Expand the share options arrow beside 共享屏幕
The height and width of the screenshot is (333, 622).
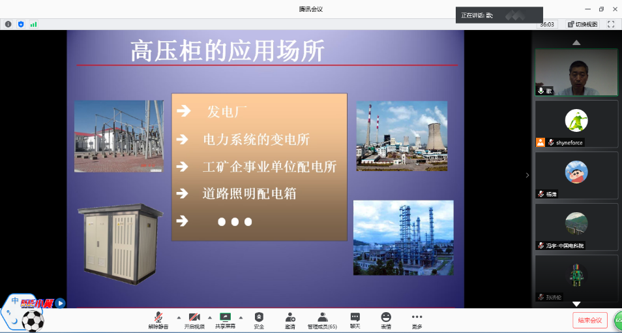click(241, 317)
